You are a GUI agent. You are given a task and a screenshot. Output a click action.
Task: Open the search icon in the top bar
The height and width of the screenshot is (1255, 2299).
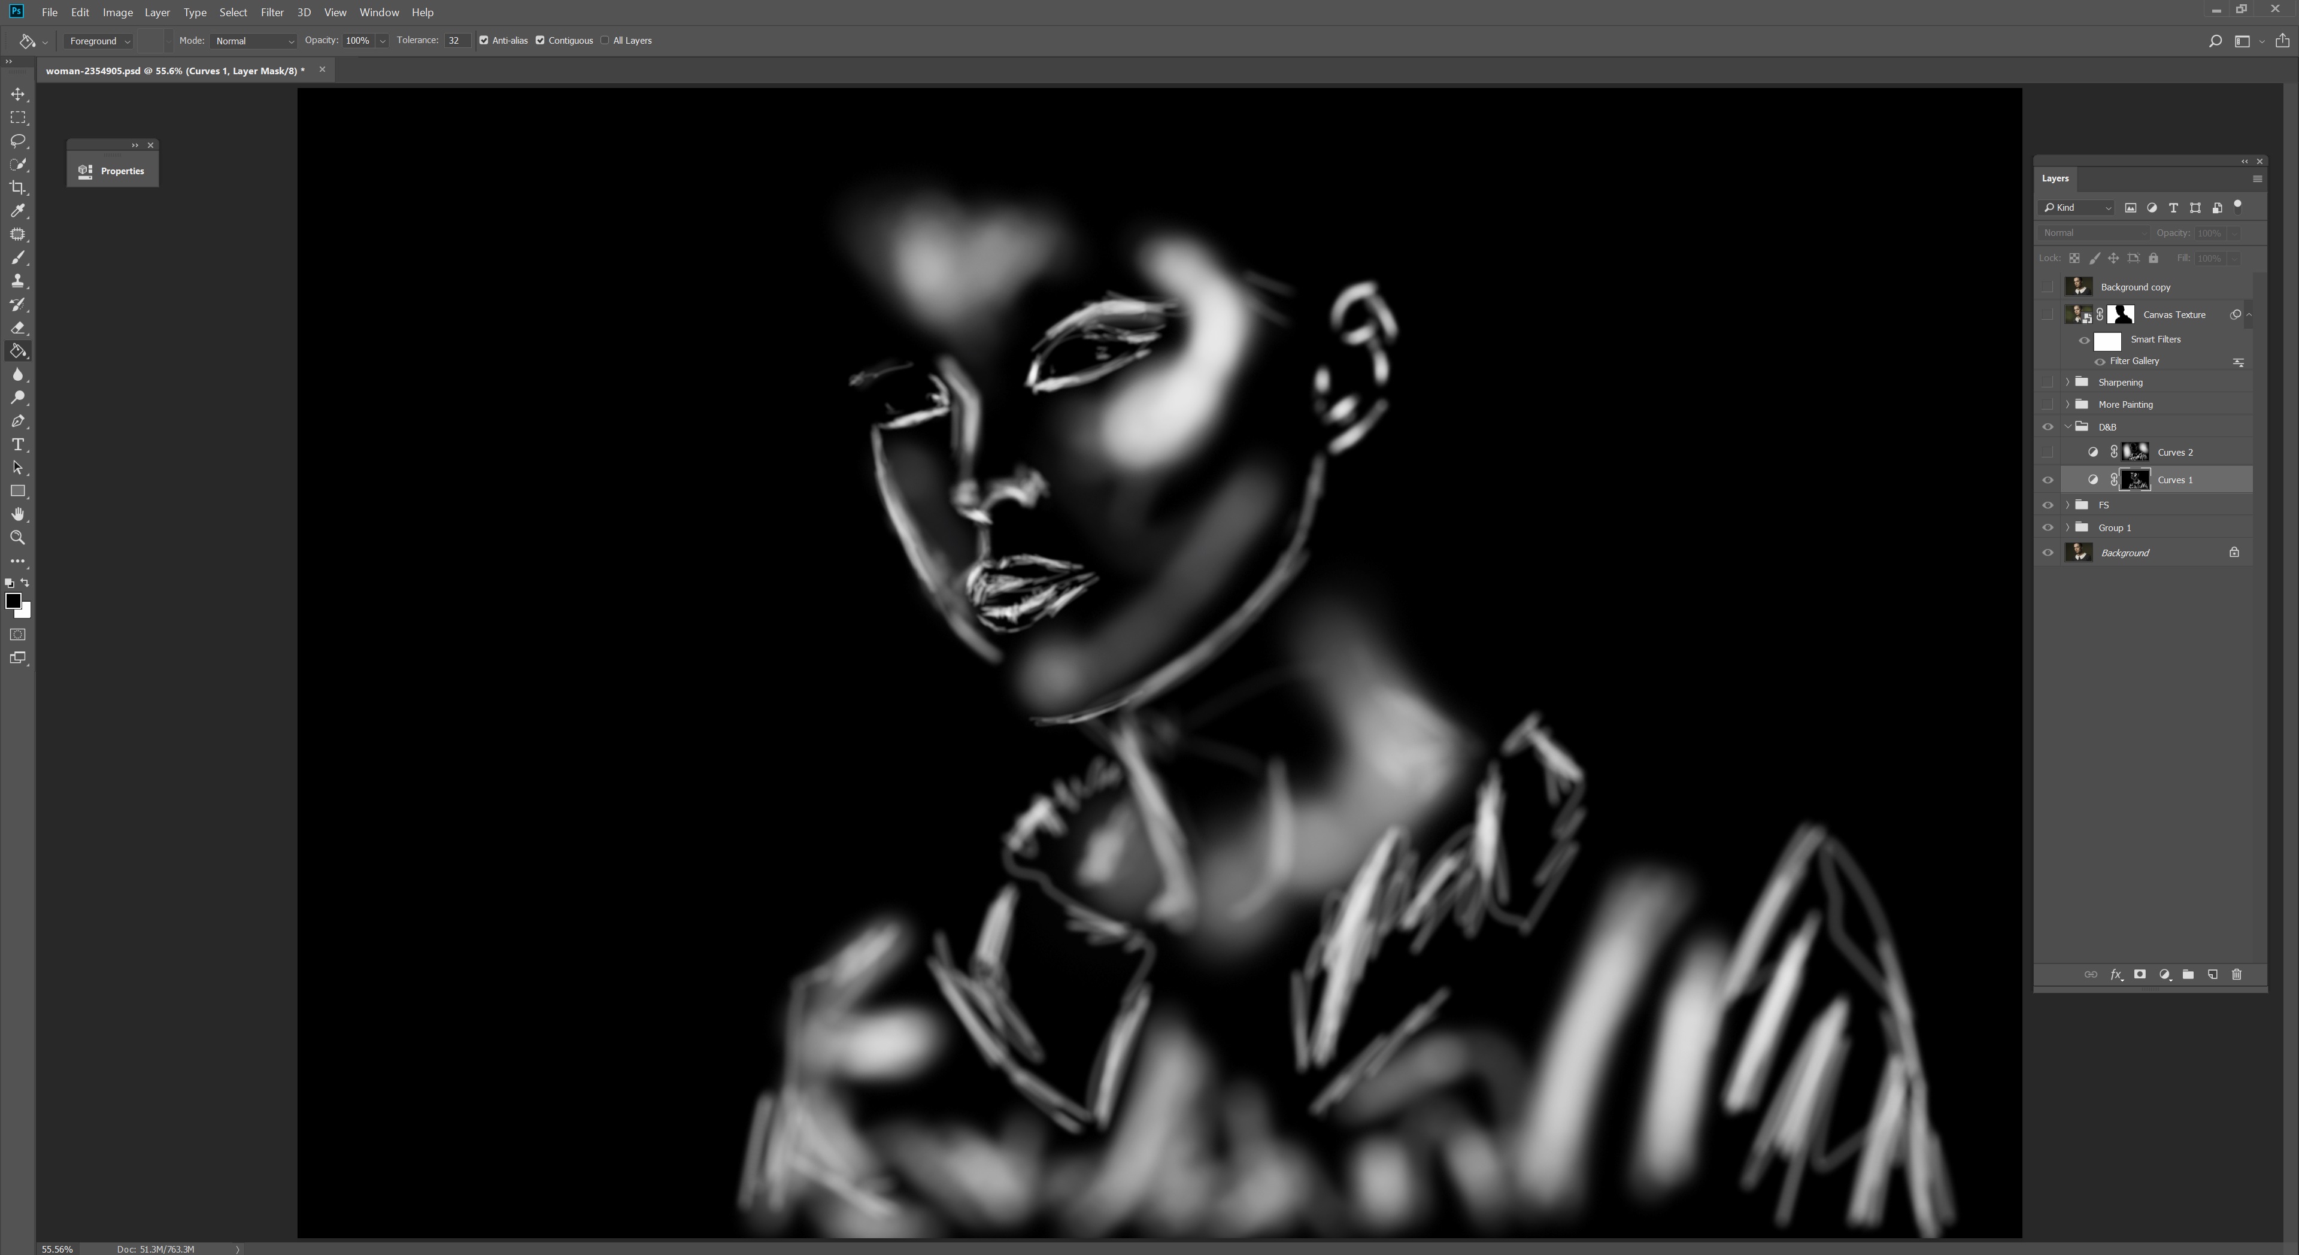2214,41
